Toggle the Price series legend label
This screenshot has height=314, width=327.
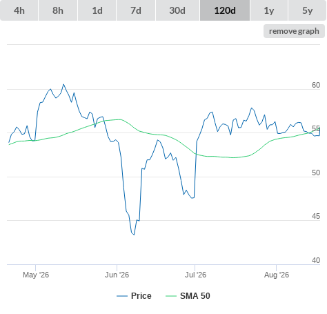(141, 296)
